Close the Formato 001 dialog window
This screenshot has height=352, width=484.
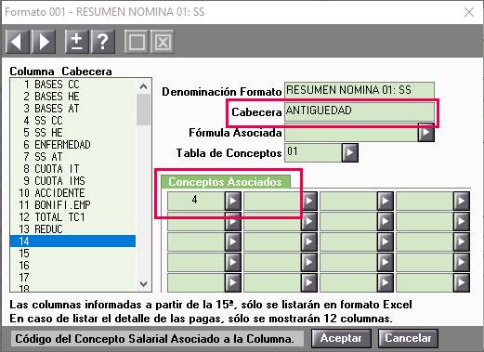pyautogui.click(x=469, y=12)
